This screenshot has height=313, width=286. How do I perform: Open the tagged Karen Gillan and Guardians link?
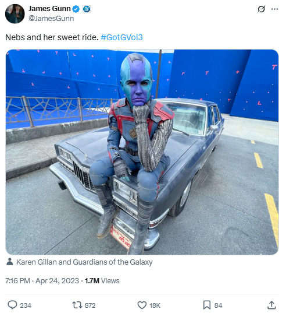coord(84,262)
